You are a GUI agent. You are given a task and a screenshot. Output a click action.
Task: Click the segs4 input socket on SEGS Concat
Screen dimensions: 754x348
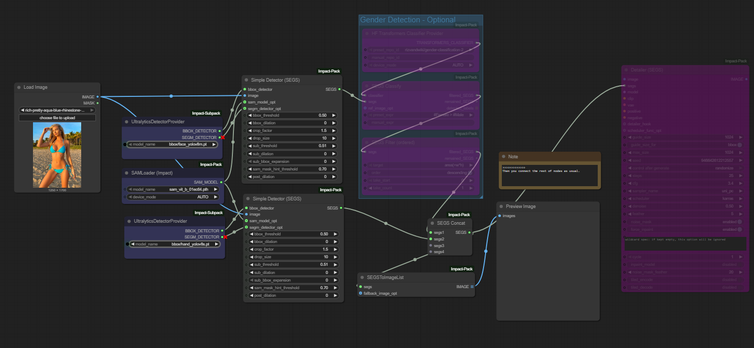tap(430, 252)
